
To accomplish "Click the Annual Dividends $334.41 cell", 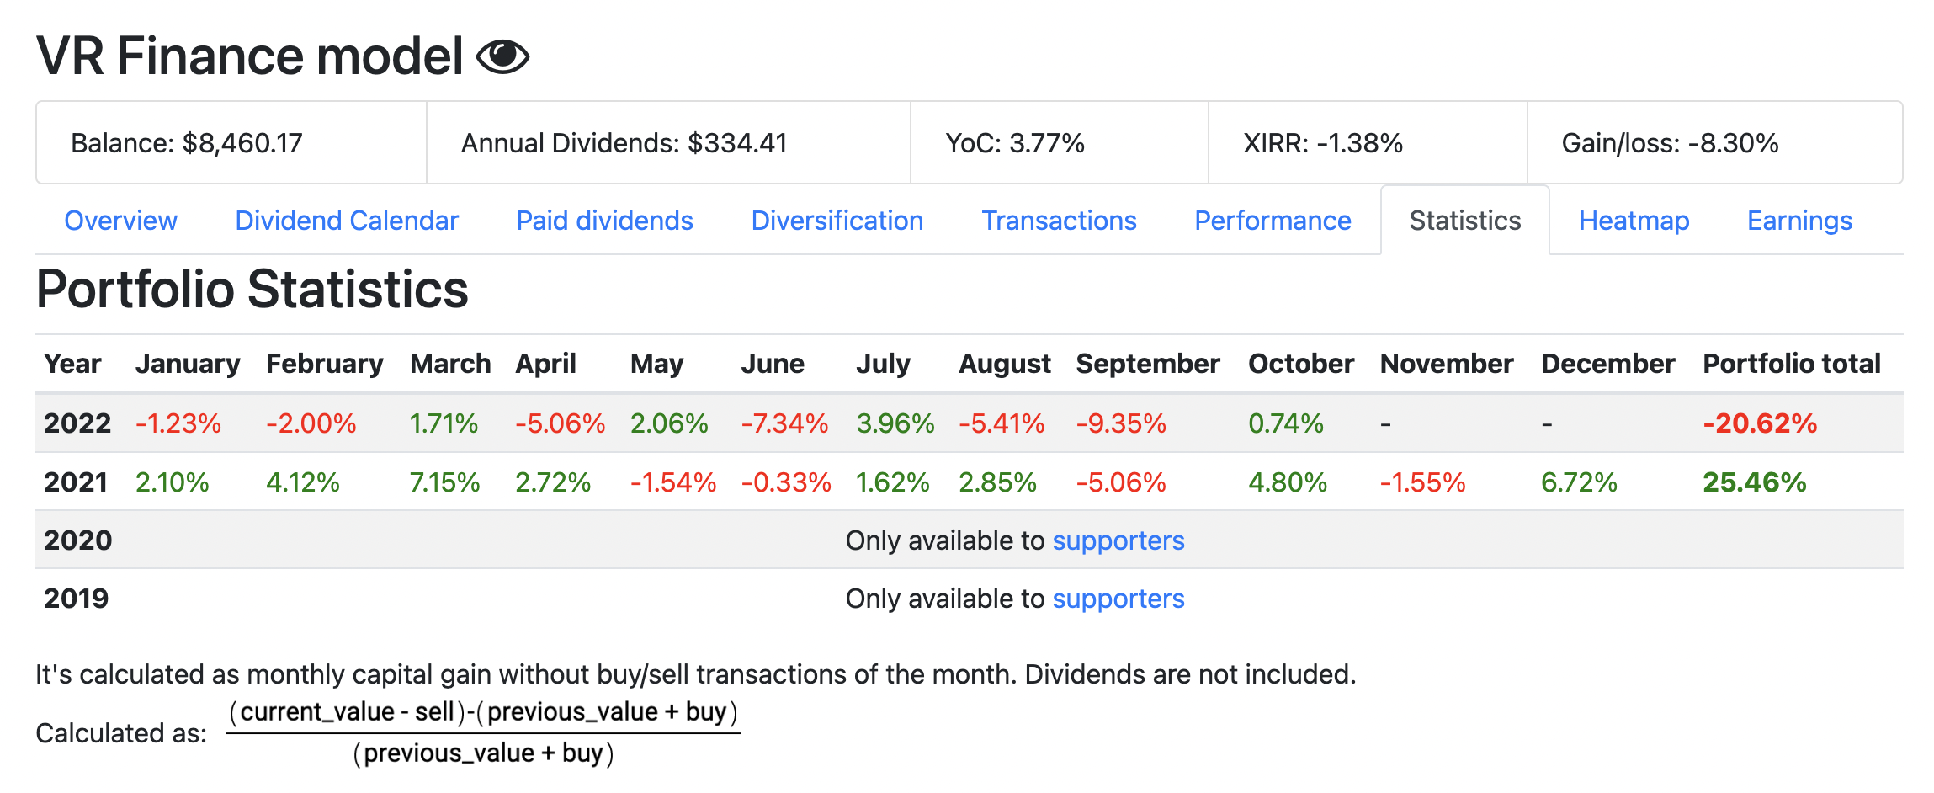I will (x=668, y=143).
